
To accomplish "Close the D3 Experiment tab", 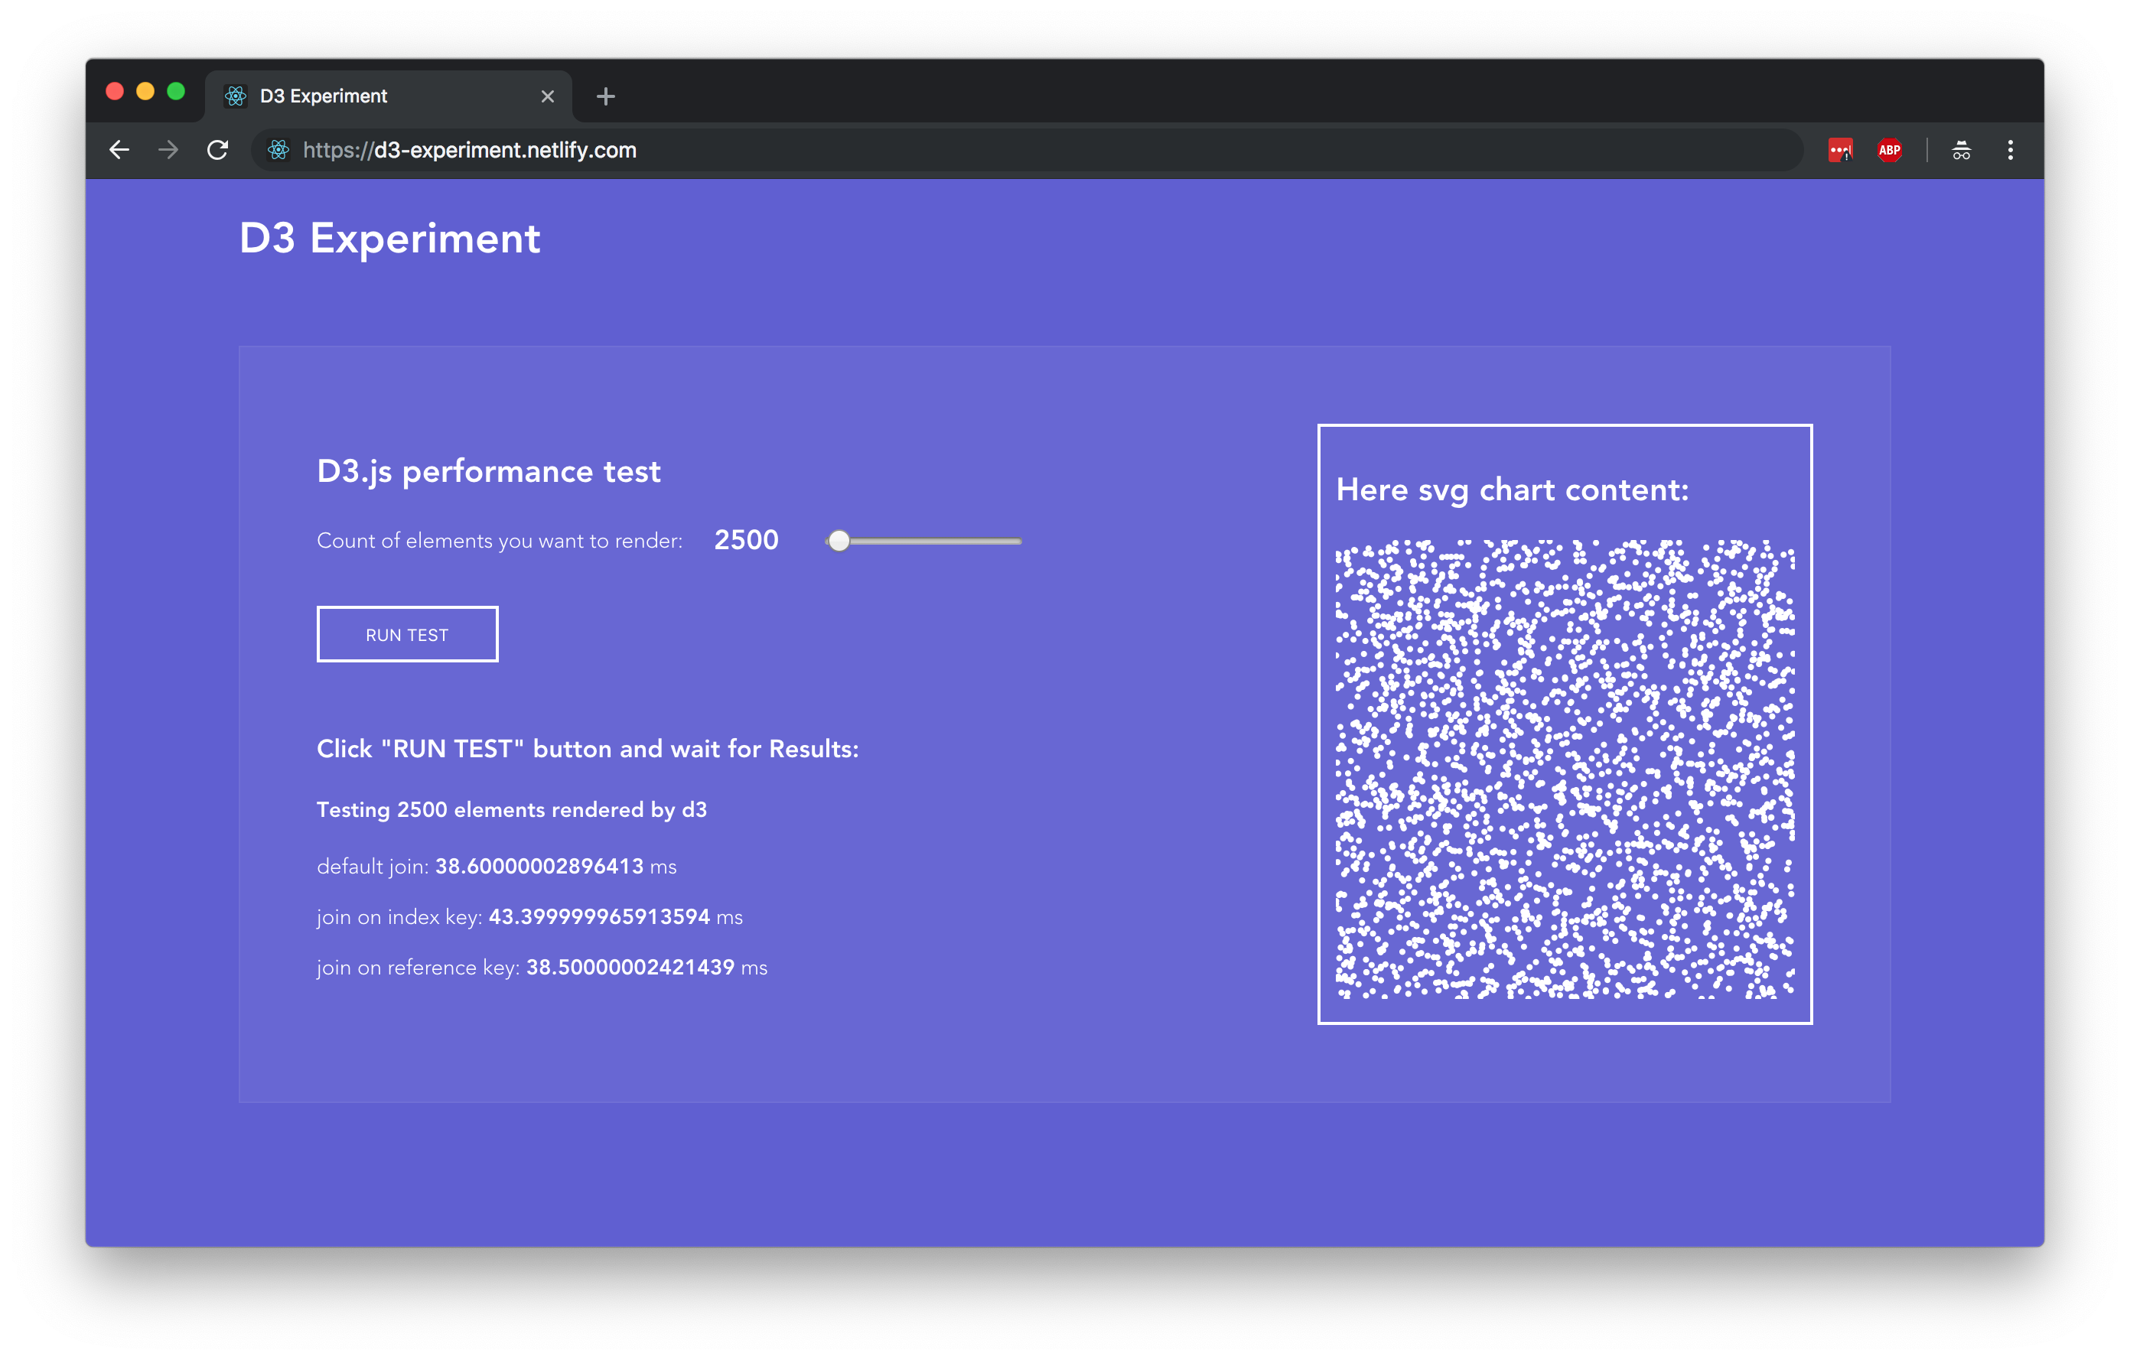I will point(548,96).
